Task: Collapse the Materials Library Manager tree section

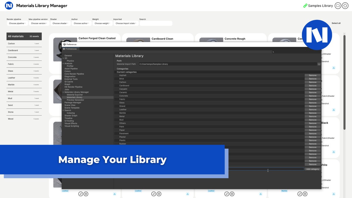Action: click(63, 92)
